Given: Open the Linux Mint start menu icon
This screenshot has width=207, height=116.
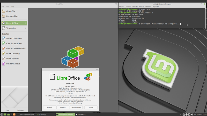Looking at the screenshot, I should pos(2,114).
